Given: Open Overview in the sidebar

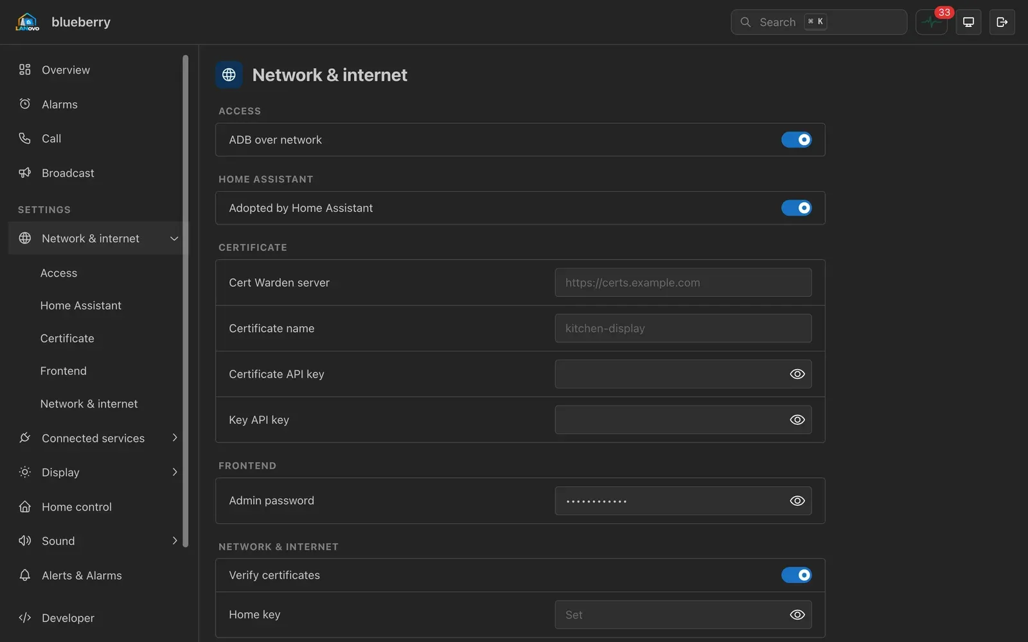Looking at the screenshot, I should [x=95, y=69].
